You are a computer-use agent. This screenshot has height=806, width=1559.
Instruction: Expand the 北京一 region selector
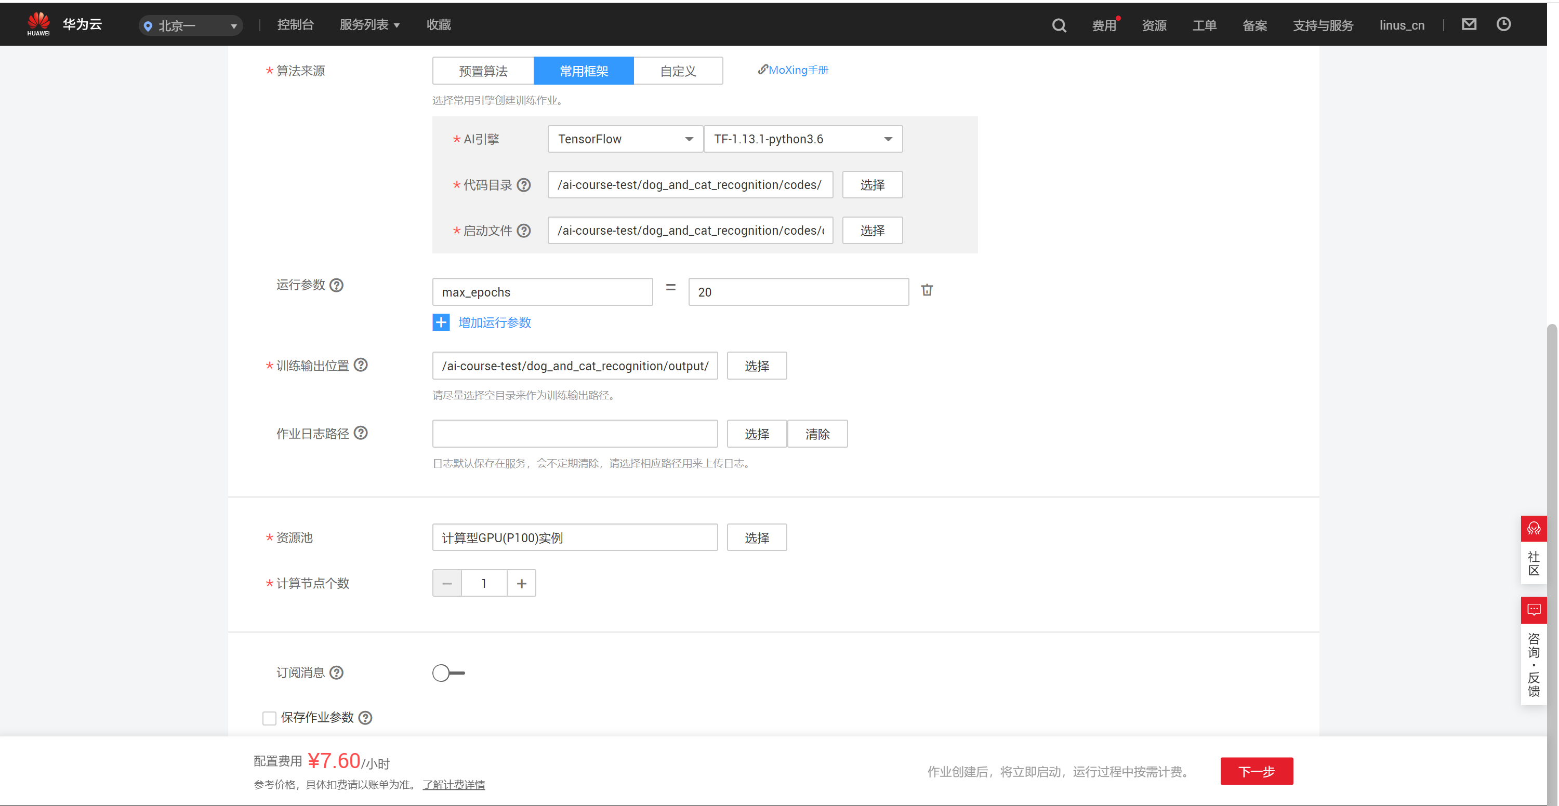[191, 25]
